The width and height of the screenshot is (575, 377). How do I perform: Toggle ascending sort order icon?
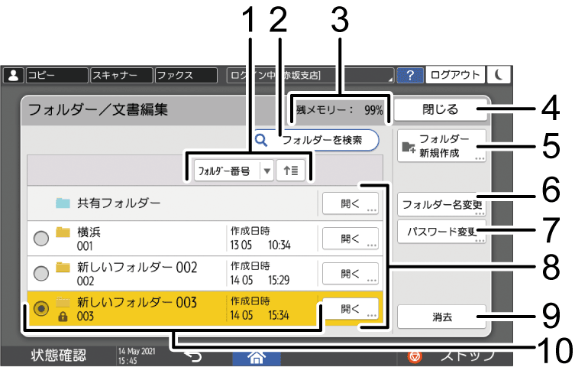pos(291,171)
